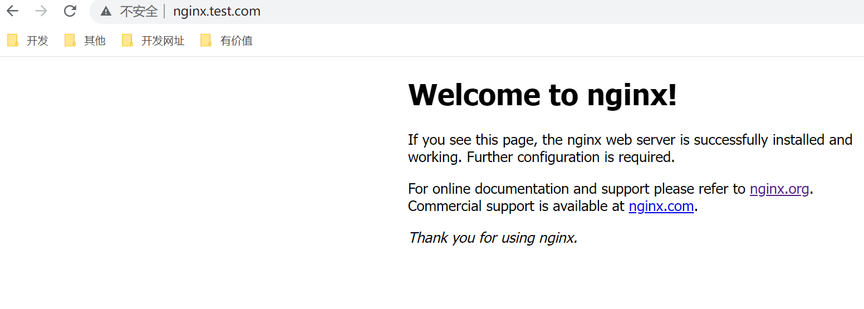Click 'For online documentation and support' text
The height and width of the screenshot is (309, 864).
point(529,189)
